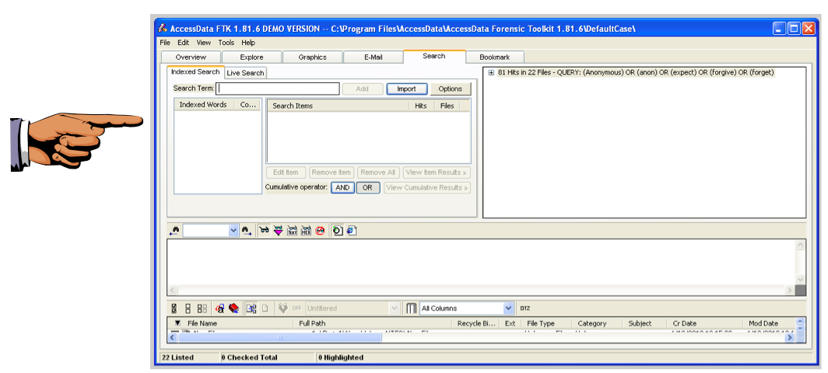The height and width of the screenshot is (373, 828).
Task: Click the uncheck files in list icon
Action: coord(202,309)
